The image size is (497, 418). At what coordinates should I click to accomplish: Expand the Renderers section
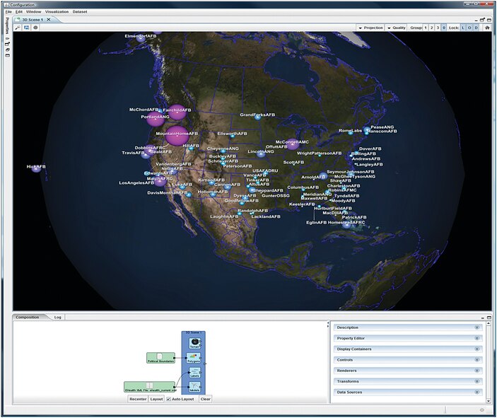(408, 371)
